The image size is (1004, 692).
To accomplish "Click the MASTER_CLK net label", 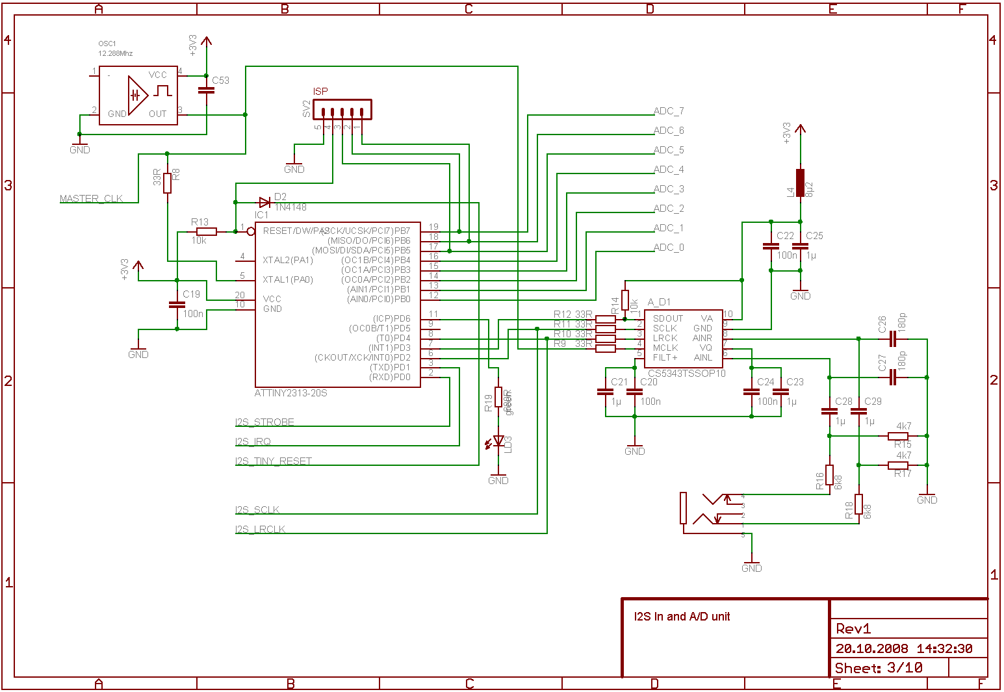I will click(x=91, y=199).
